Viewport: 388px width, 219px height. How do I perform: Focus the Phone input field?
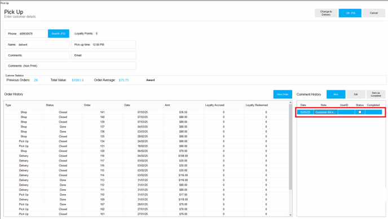[27, 34]
